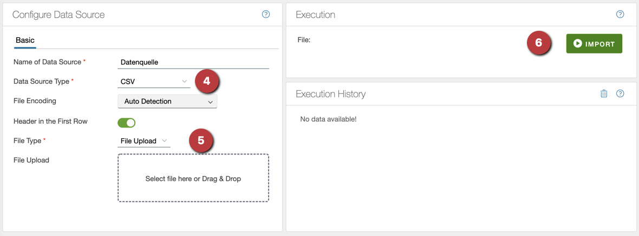Switch to the Basic tab
Screen dimensions: 639x236
click(25, 41)
